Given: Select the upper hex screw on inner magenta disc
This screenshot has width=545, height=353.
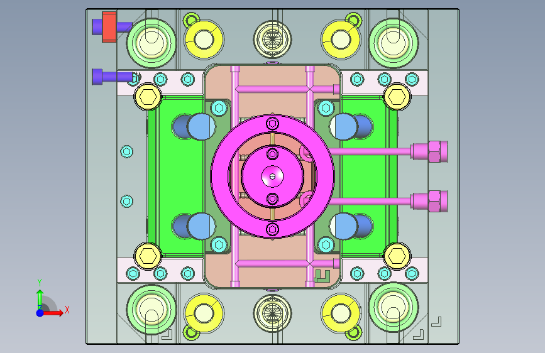Looking at the screenshot, I should [x=273, y=153].
